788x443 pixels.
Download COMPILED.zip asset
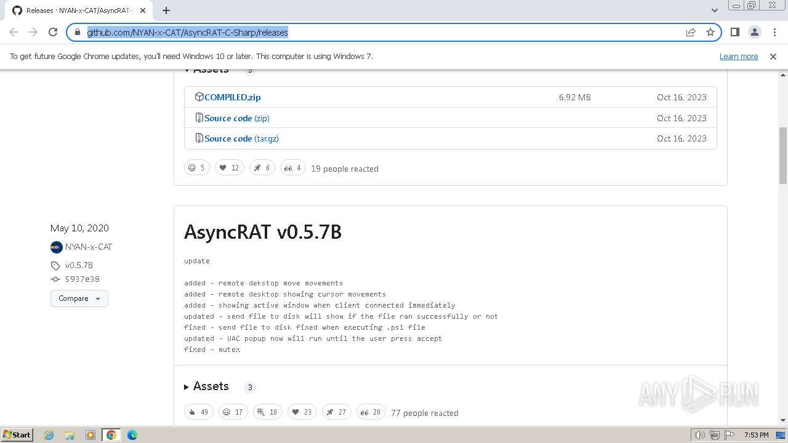point(233,97)
